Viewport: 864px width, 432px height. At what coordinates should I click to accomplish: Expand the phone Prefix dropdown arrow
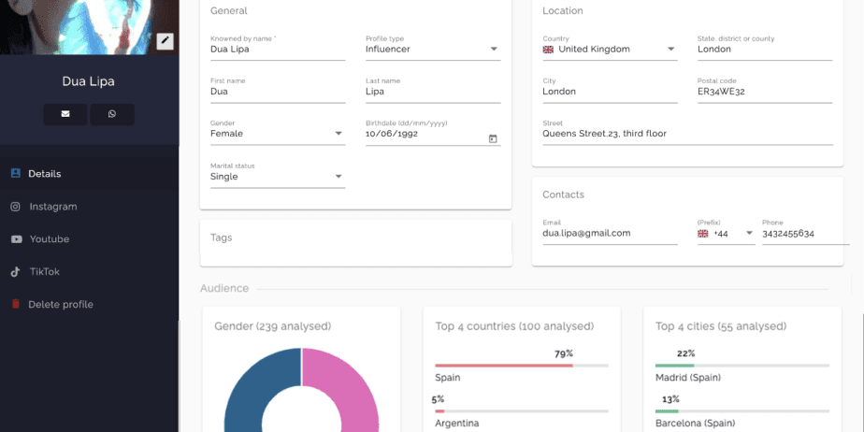pos(749,233)
